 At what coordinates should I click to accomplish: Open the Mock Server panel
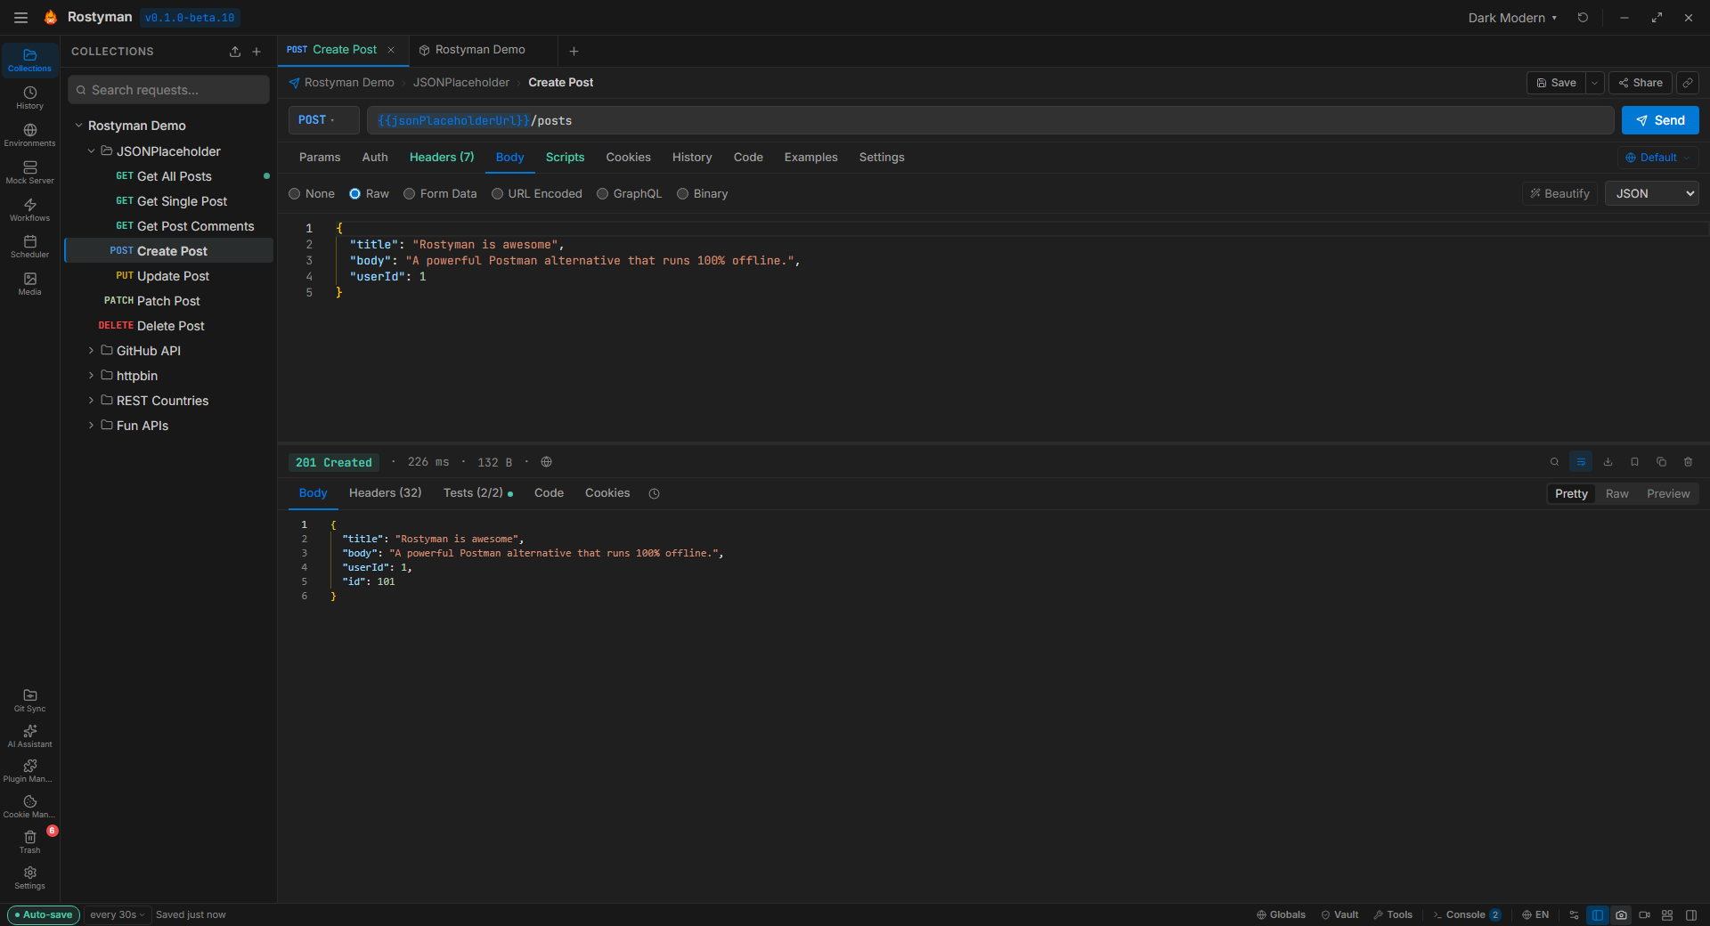[29, 172]
